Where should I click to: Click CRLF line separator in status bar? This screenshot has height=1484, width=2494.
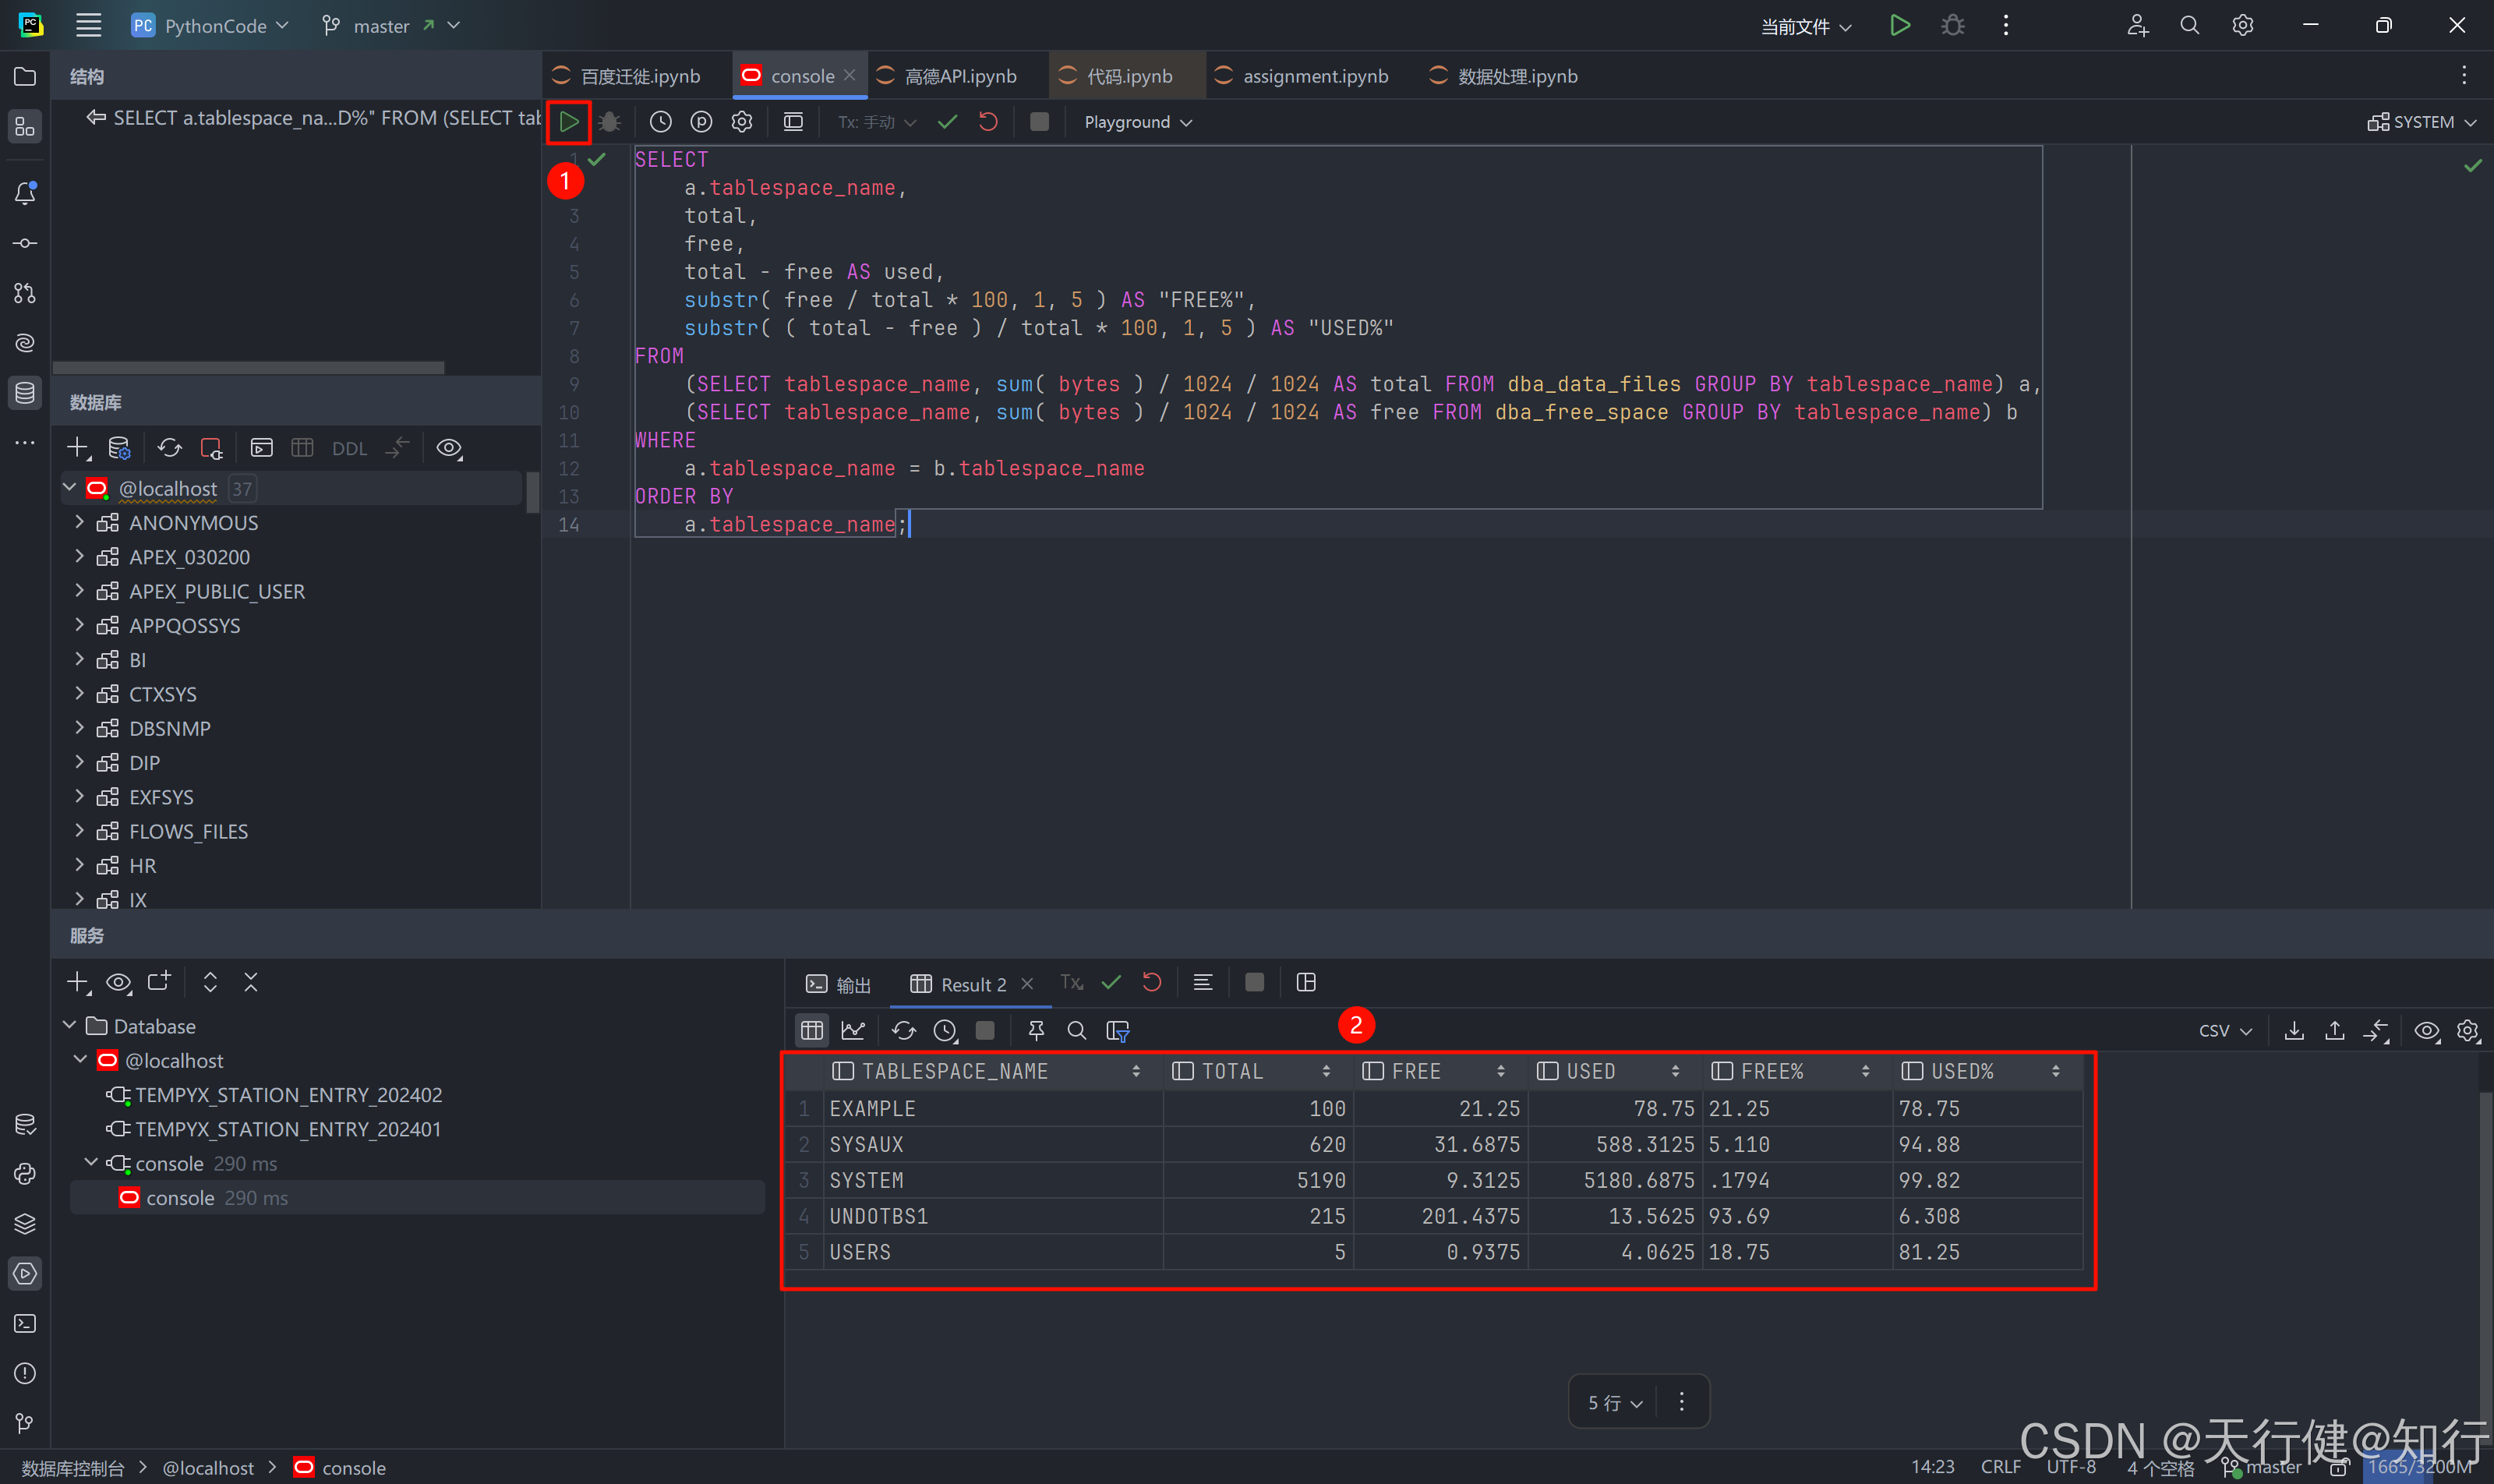tap(2001, 1466)
